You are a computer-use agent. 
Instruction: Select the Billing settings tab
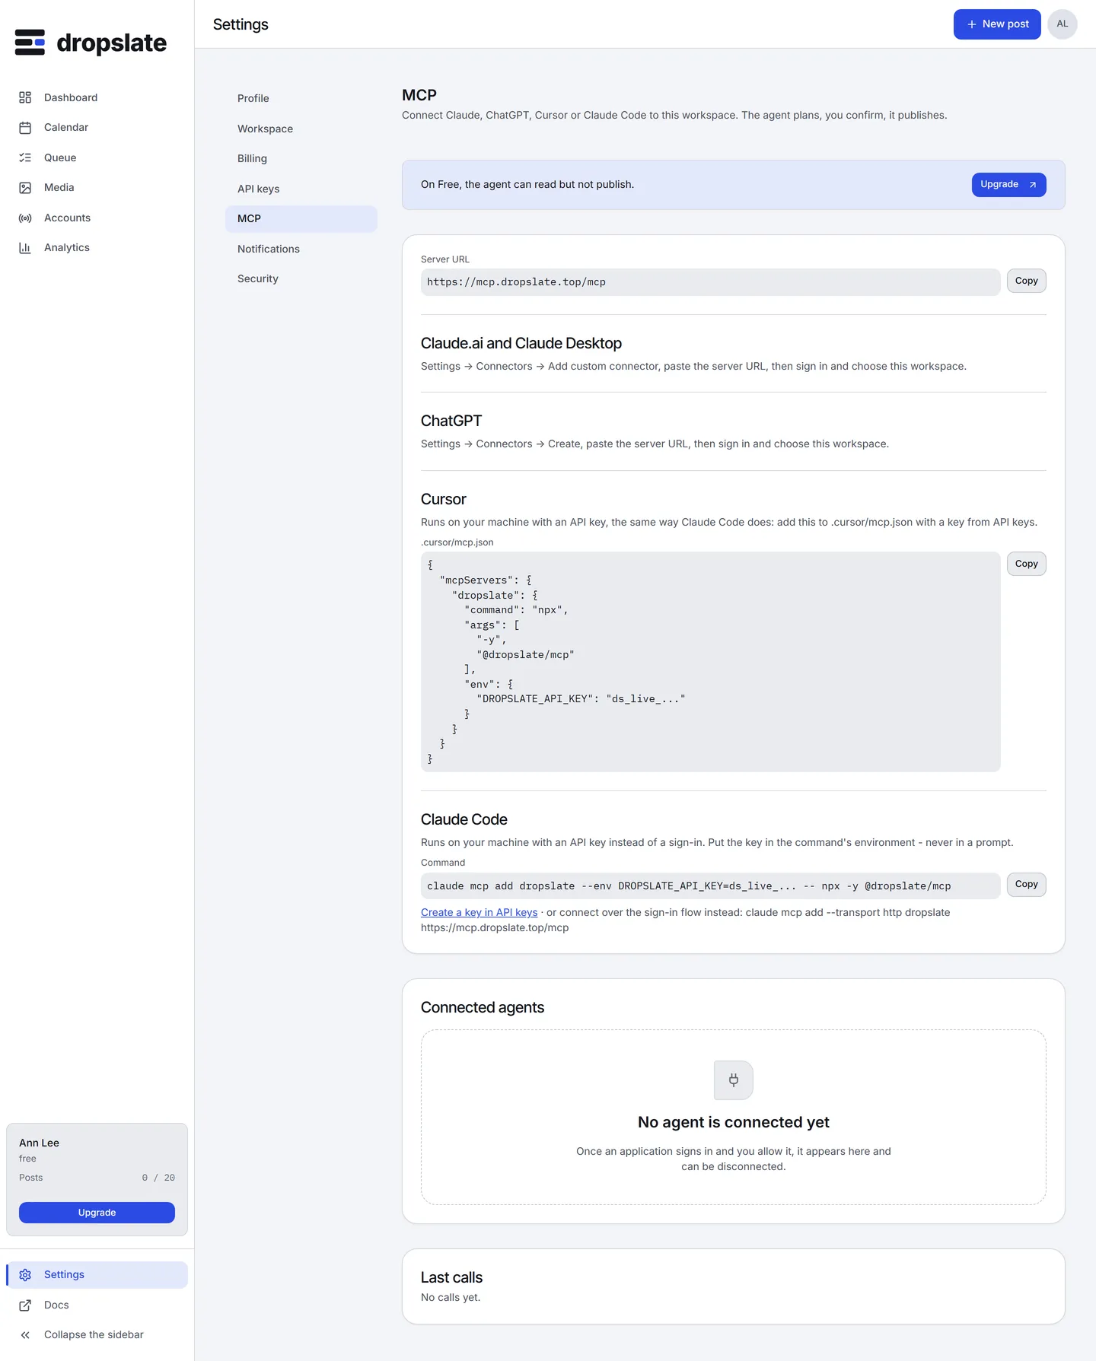[x=301, y=158]
